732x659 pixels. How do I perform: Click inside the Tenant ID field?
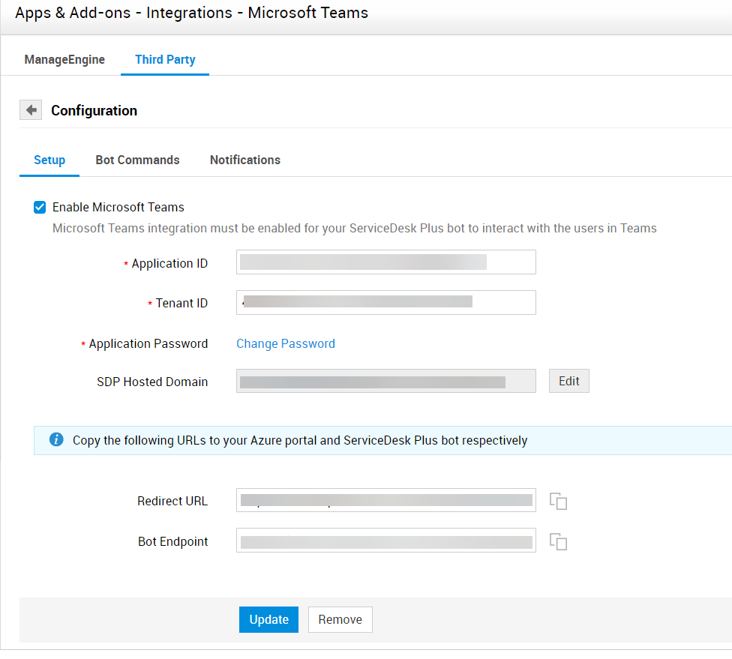tap(385, 302)
